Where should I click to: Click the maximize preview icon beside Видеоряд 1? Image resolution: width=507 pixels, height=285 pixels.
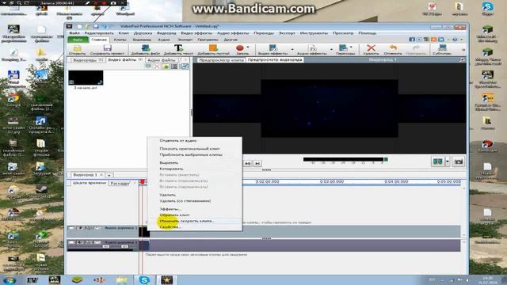[x=462, y=60]
